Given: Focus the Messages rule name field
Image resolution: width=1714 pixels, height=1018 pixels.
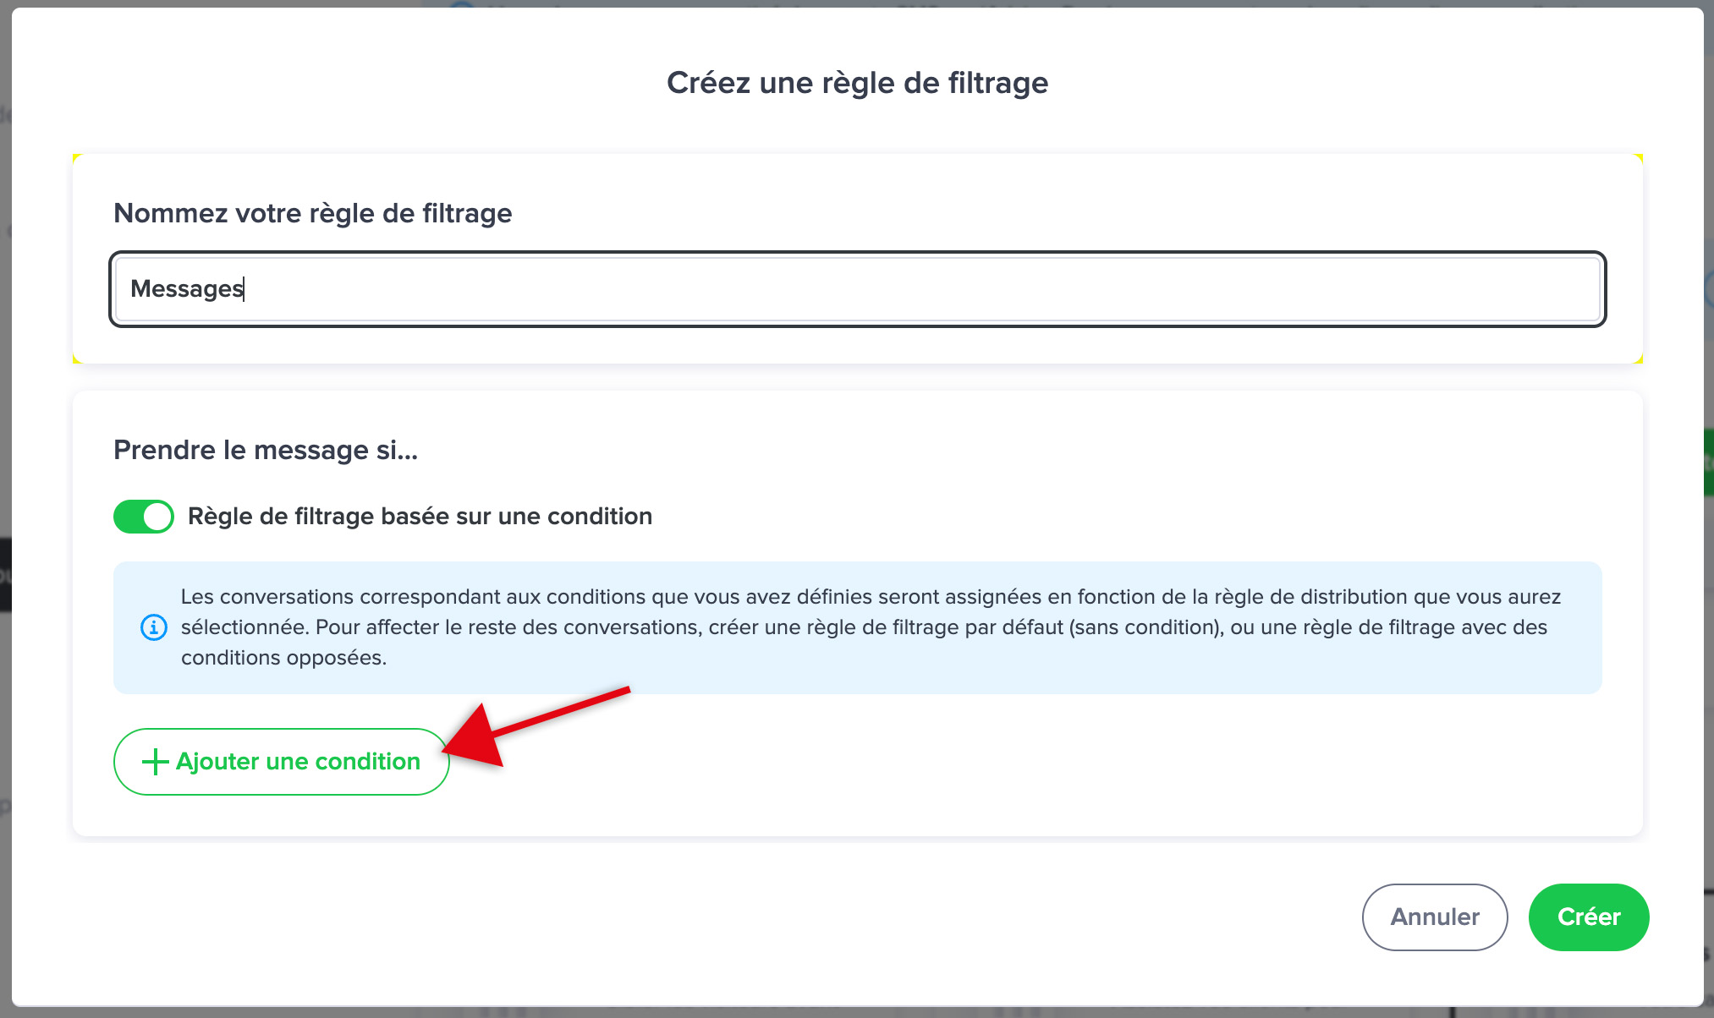Looking at the screenshot, I should coord(857,289).
